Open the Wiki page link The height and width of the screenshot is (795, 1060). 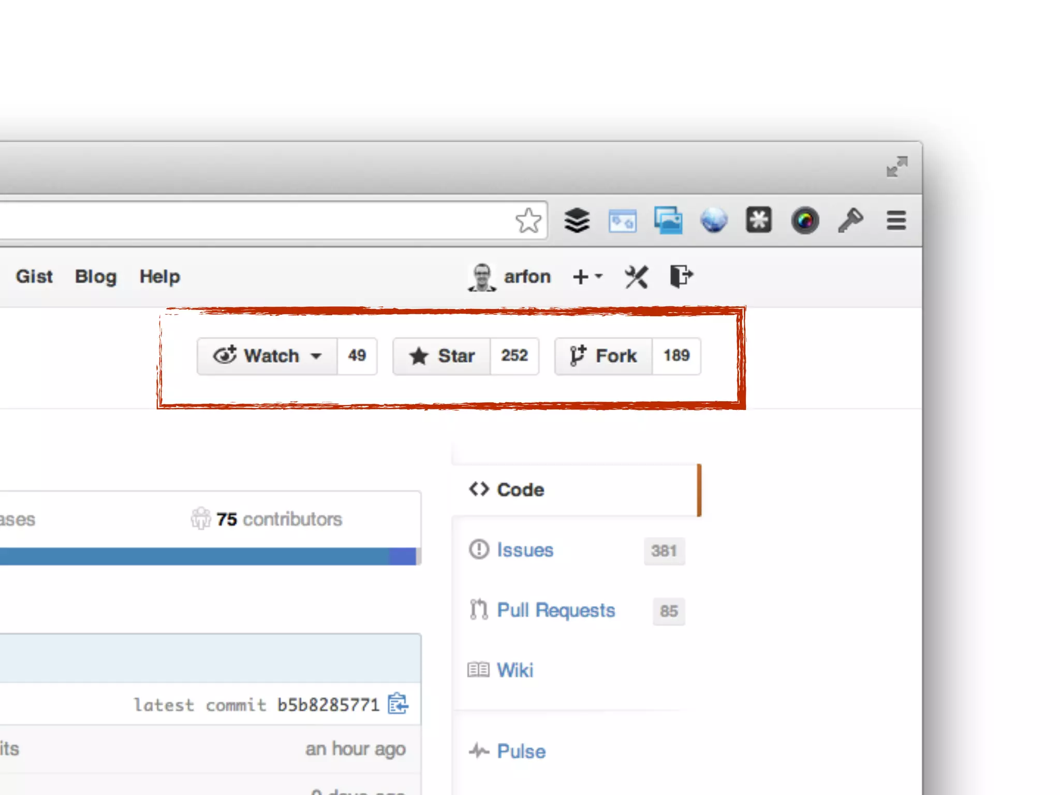coord(514,670)
